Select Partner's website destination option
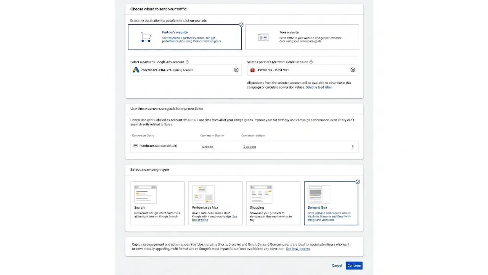This screenshot has width=488, height=275. [185, 37]
